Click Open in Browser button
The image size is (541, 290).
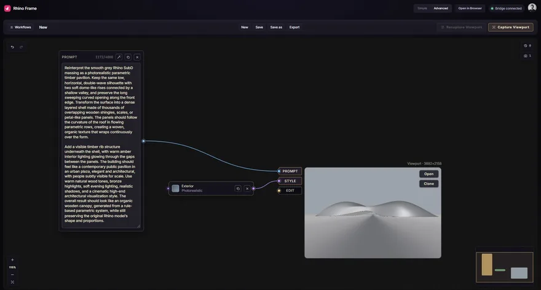click(470, 8)
